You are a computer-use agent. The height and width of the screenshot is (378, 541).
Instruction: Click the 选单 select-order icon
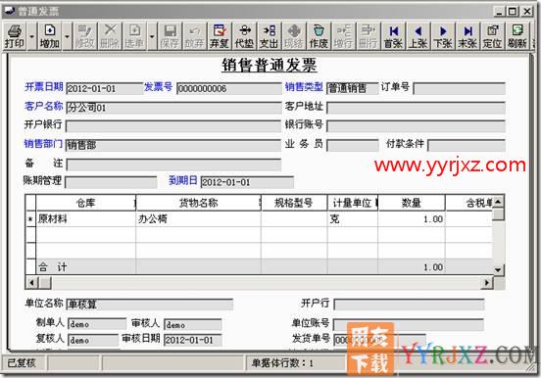click(x=134, y=36)
